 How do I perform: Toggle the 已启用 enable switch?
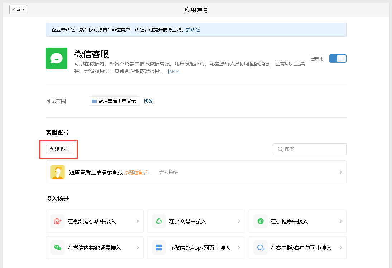(x=338, y=58)
